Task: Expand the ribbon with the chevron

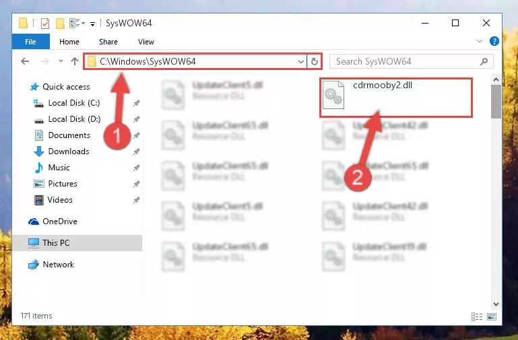Action: [x=480, y=41]
